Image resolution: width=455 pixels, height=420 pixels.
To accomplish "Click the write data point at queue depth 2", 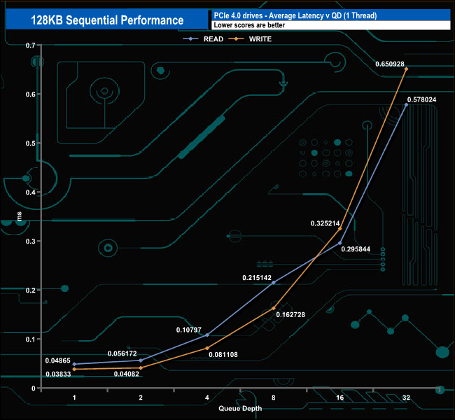I will (141, 367).
